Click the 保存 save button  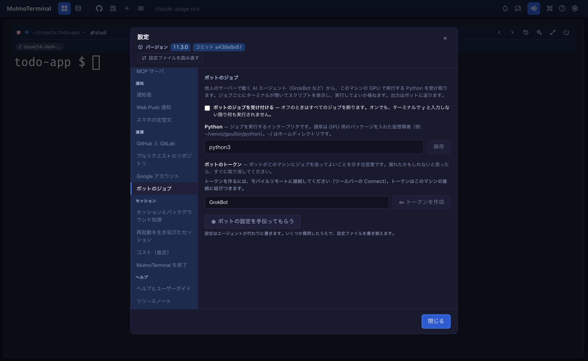coord(439,147)
